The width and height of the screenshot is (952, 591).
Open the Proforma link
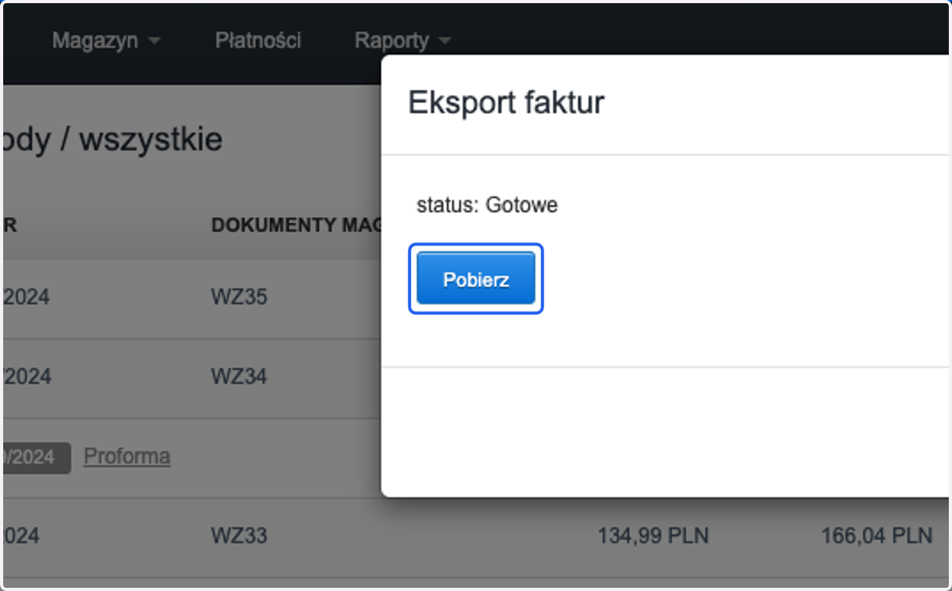[127, 456]
